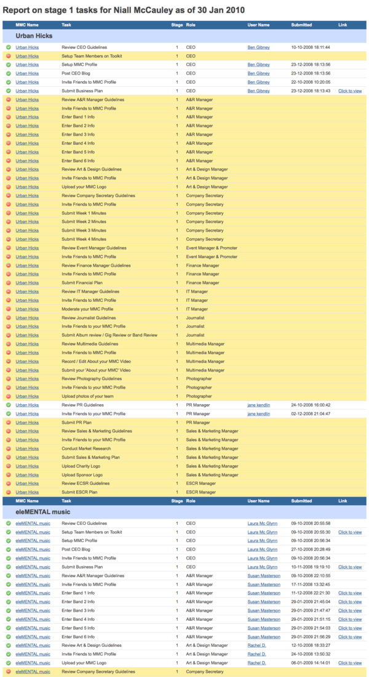This screenshot has height=677, width=369.
Task: Click green check icon for Urban Hicks Review CEO Guidelines
Action: [x=9, y=47]
